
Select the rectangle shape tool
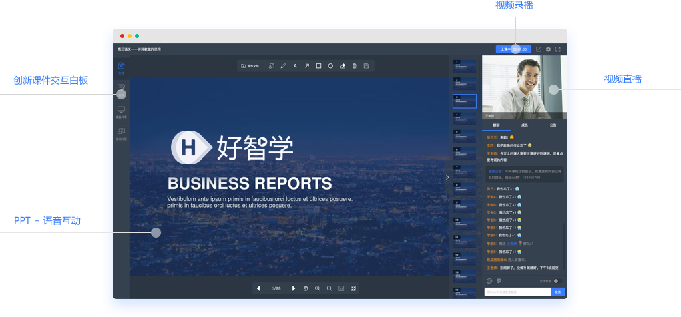[x=318, y=66]
